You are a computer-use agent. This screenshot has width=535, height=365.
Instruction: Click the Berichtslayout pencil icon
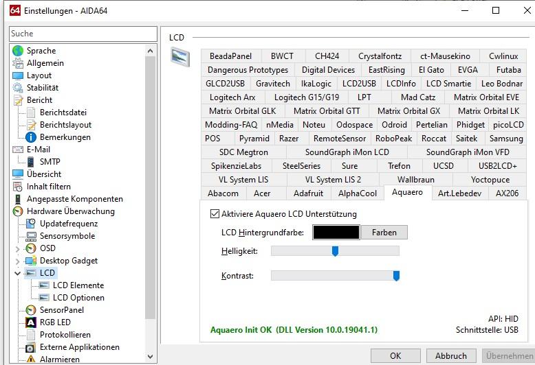(31, 125)
